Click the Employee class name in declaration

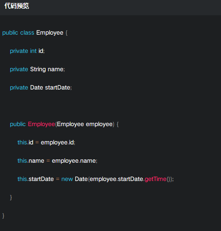(50, 33)
